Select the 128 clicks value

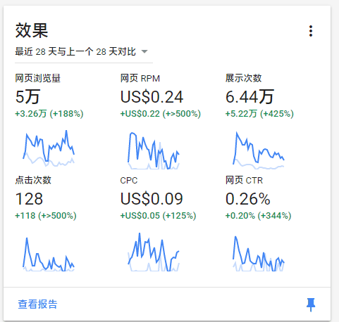point(29,199)
